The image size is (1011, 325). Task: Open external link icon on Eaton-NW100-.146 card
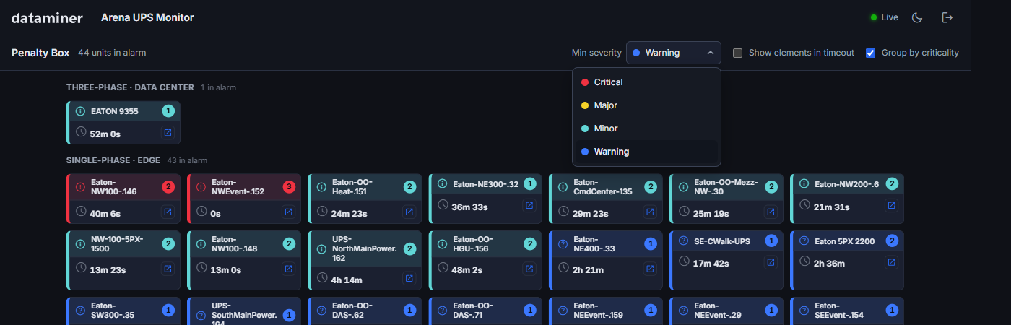coord(168,212)
